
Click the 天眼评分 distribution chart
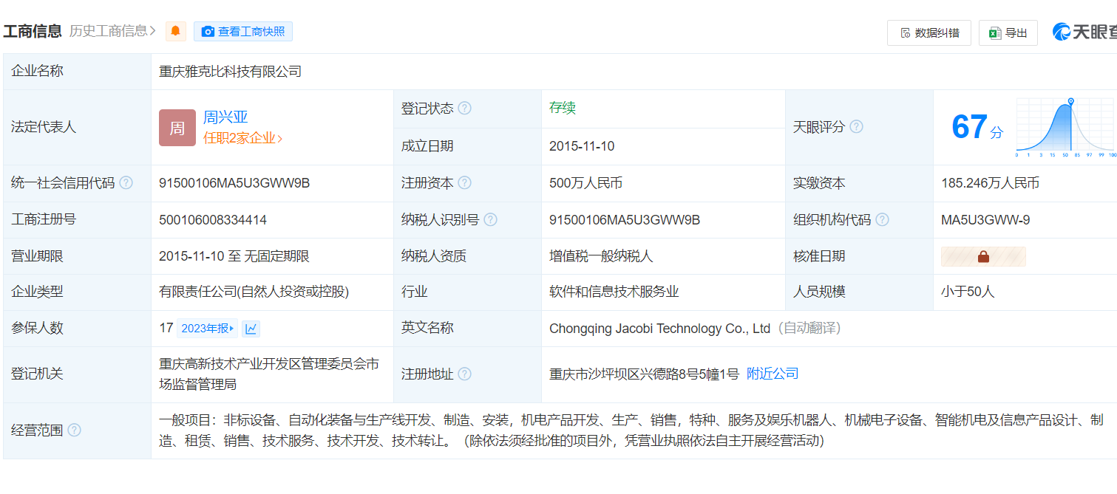tap(1066, 127)
